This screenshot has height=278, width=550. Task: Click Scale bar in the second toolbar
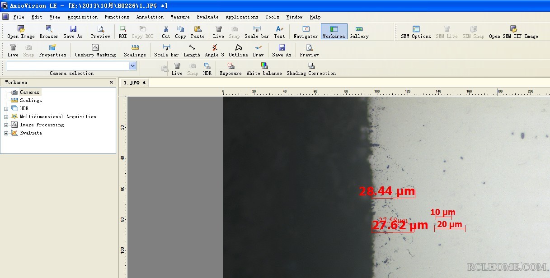pos(166,50)
